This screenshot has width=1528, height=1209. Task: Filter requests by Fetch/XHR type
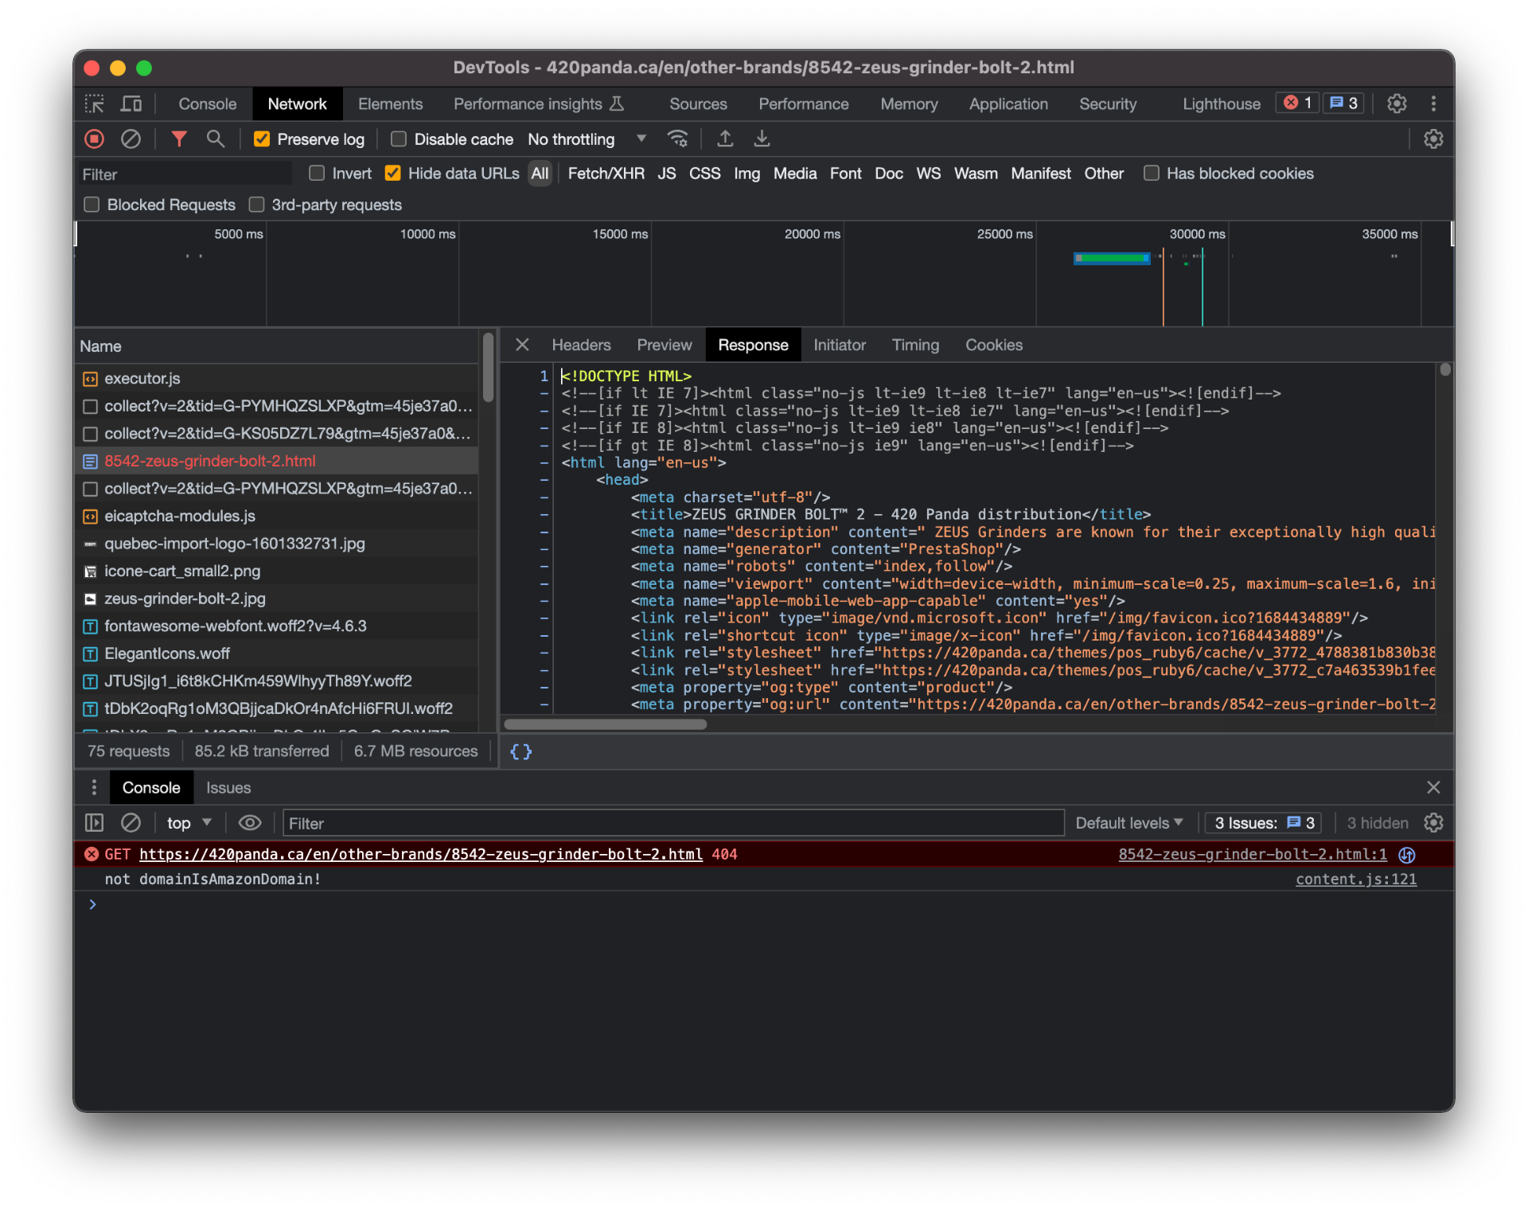click(606, 174)
